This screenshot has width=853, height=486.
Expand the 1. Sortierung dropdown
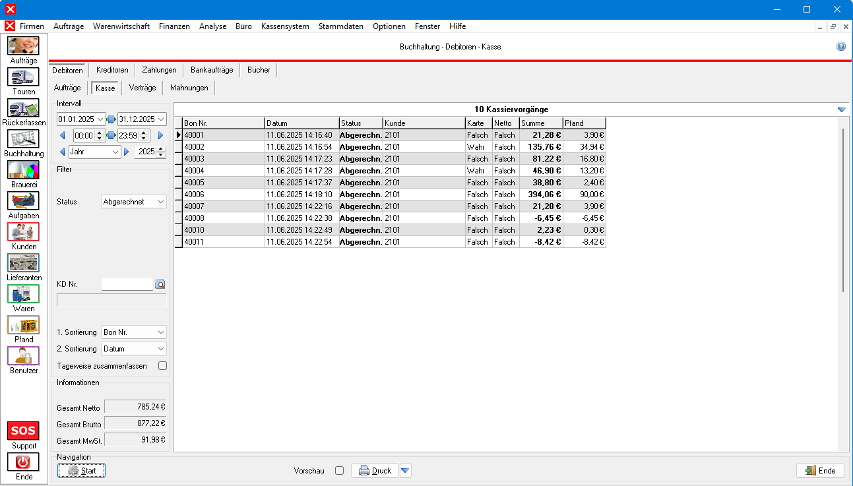pos(134,332)
